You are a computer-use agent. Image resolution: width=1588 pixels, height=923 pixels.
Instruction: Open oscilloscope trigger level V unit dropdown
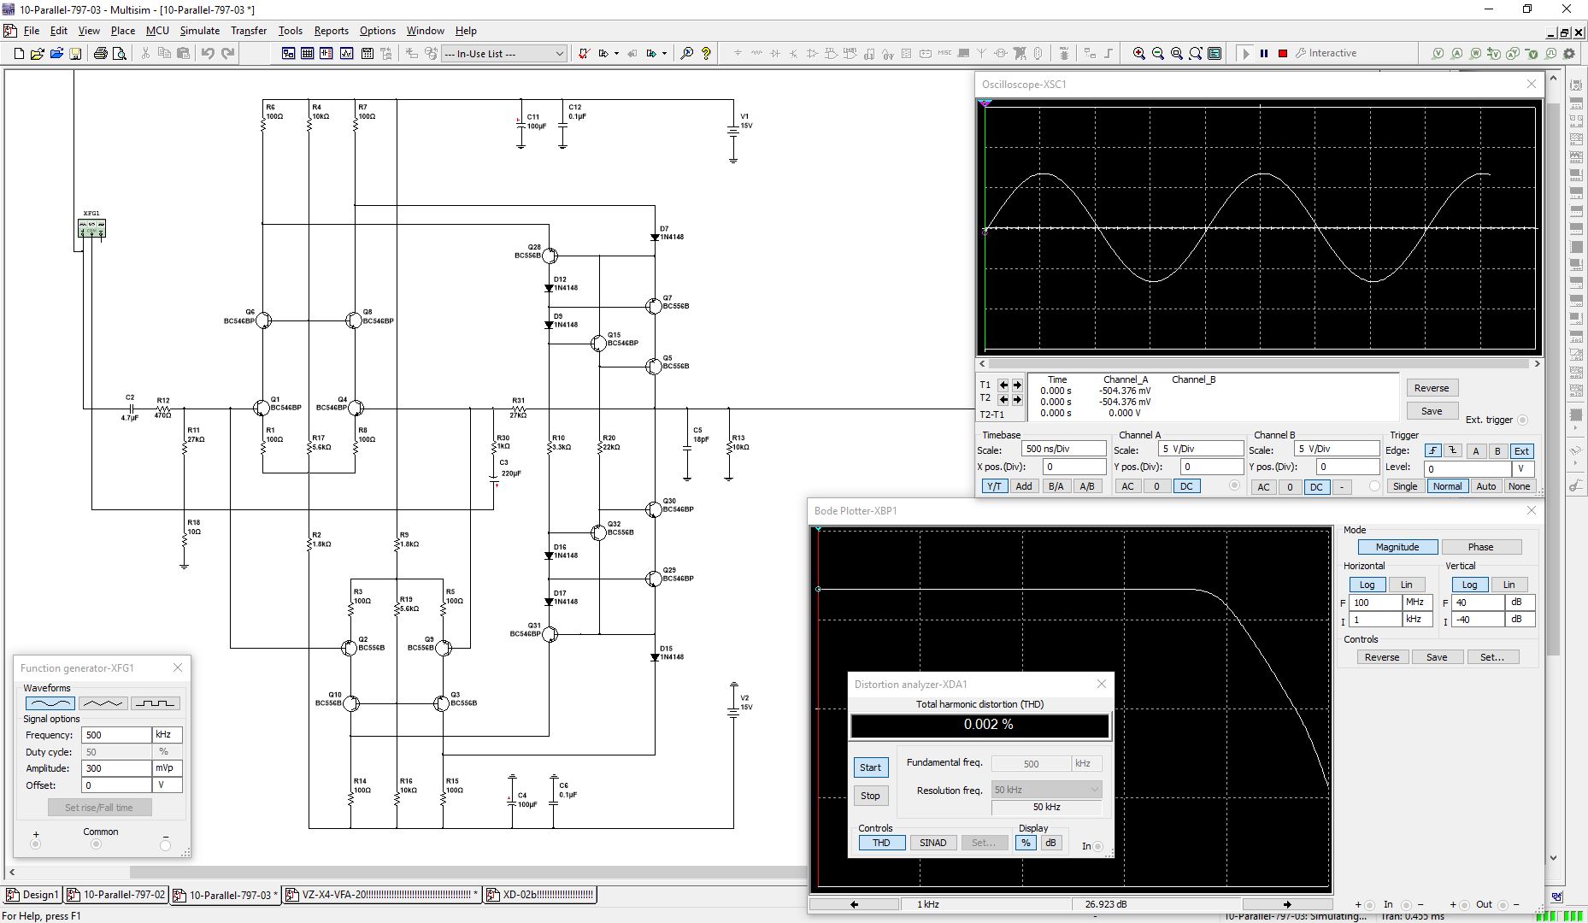[1521, 468]
